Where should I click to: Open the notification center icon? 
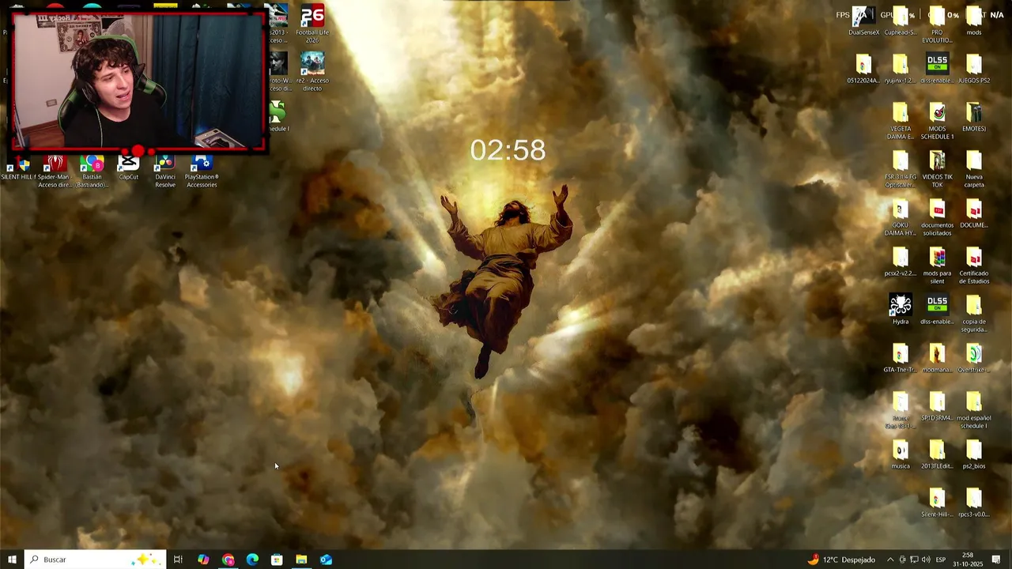pyautogui.click(x=996, y=560)
